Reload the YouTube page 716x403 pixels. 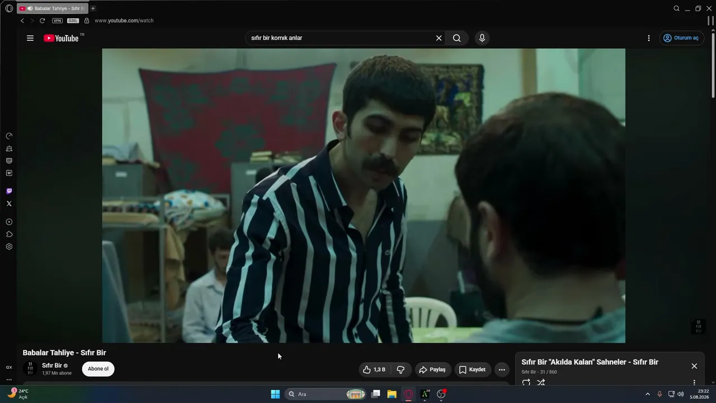pos(42,21)
